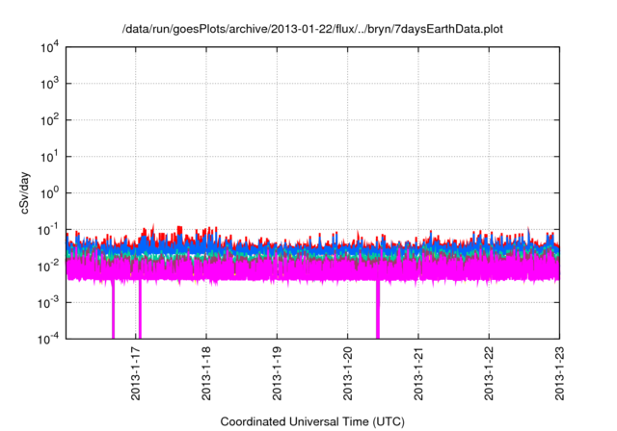
Task: Click the 10^1 y-axis tick label
Action: 50,157
